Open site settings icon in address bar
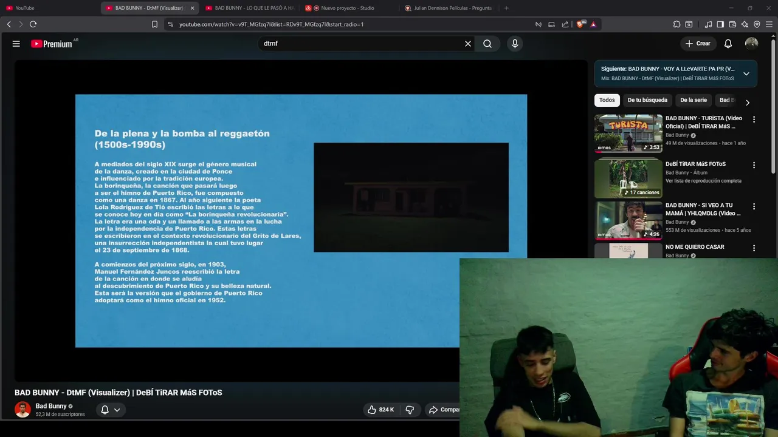The width and height of the screenshot is (778, 437). tap(170, 24)
